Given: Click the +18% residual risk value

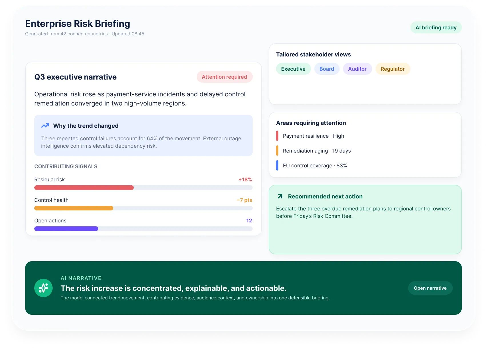Looking at the screenshot, I should point(245,180).
